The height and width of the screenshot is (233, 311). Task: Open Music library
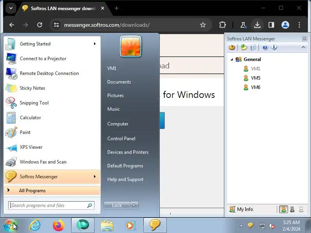(114, 109)
